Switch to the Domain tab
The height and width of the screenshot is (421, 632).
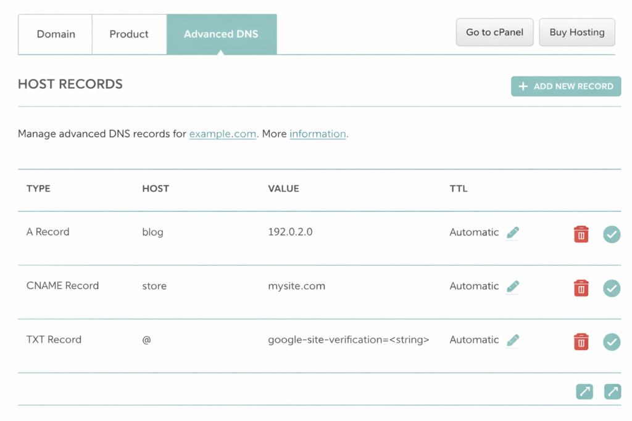point(56,34)
